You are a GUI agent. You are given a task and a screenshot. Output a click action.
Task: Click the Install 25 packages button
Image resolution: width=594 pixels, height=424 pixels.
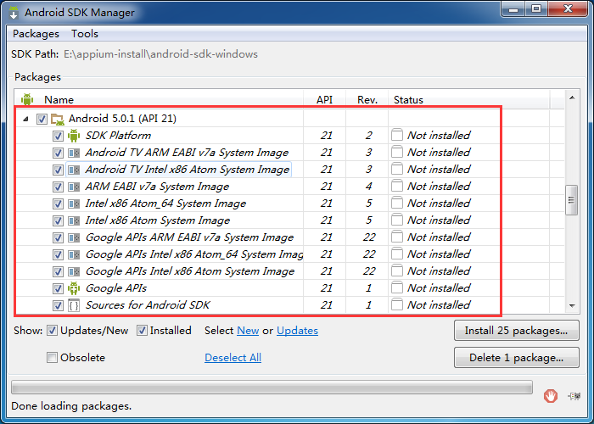coord(516,331)
